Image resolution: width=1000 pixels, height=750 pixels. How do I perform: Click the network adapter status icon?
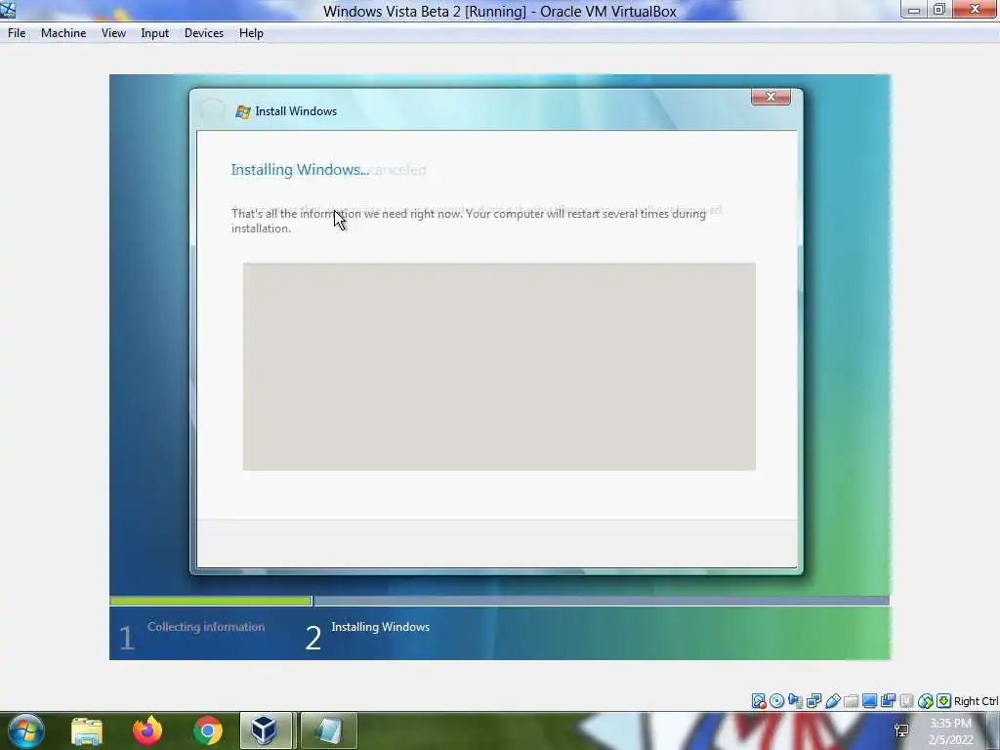(x=813, y=701)
